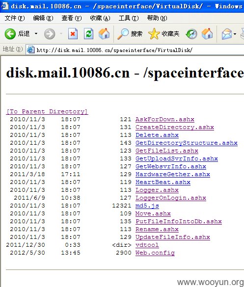Follow the To Parent Directory link
This screenshot has height=287, width=244.
click(x=47, y=111)
